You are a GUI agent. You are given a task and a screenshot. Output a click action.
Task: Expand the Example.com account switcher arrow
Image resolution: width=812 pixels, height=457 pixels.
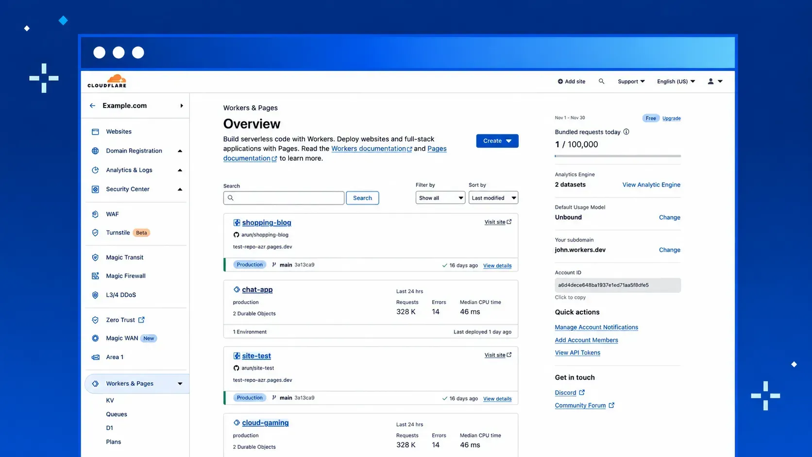pos(182,105)
